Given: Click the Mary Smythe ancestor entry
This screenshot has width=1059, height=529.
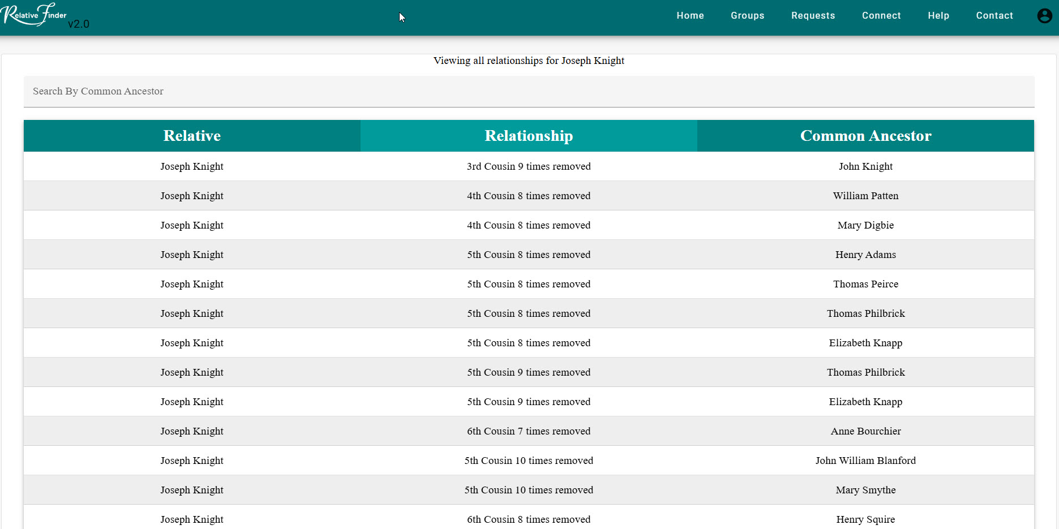Looking at the screenshot, I should pos(865,490).
